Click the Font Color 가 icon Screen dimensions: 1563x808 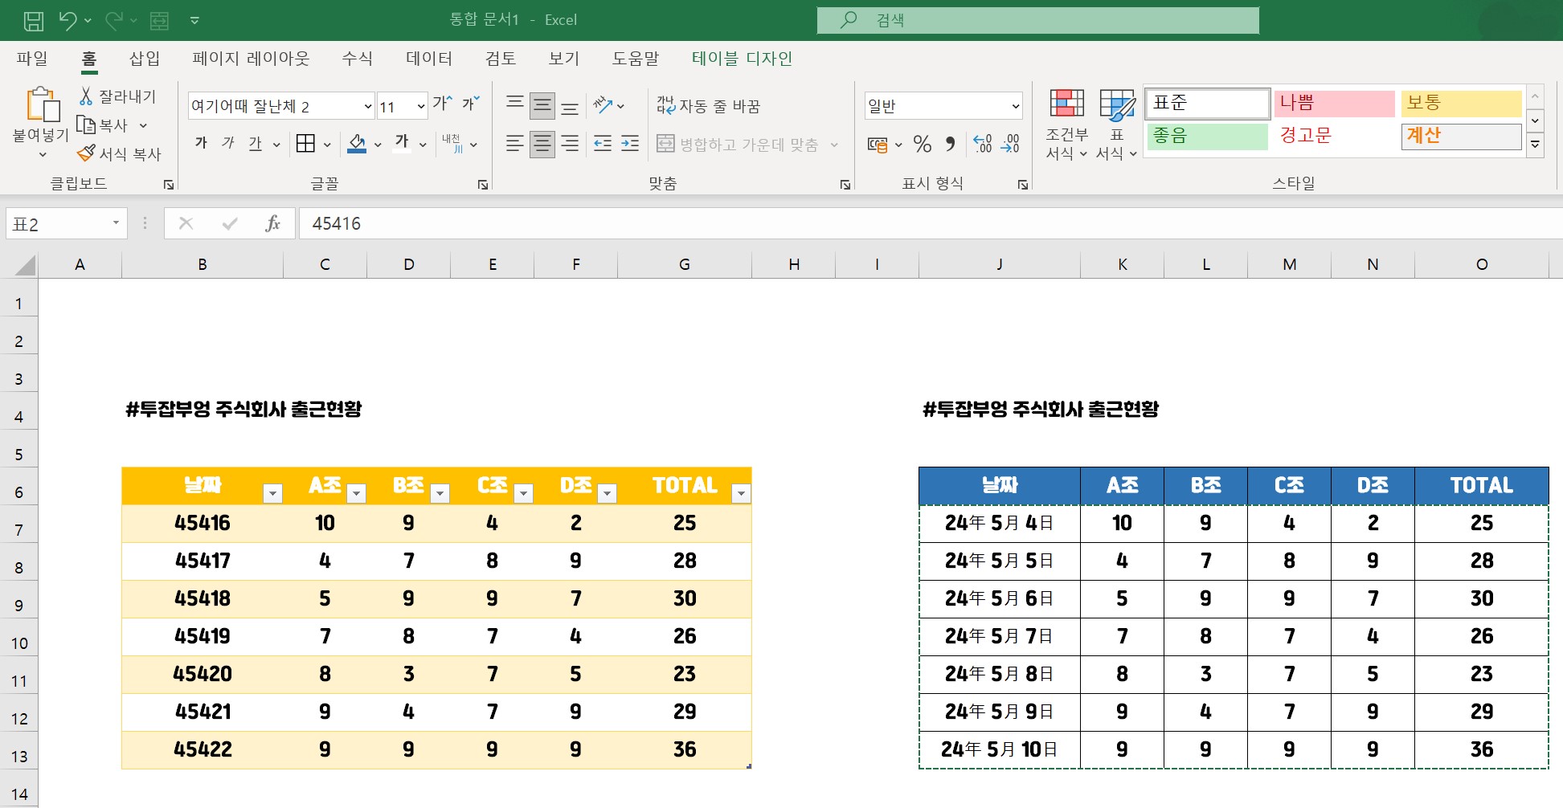click(x=403, y=144)
